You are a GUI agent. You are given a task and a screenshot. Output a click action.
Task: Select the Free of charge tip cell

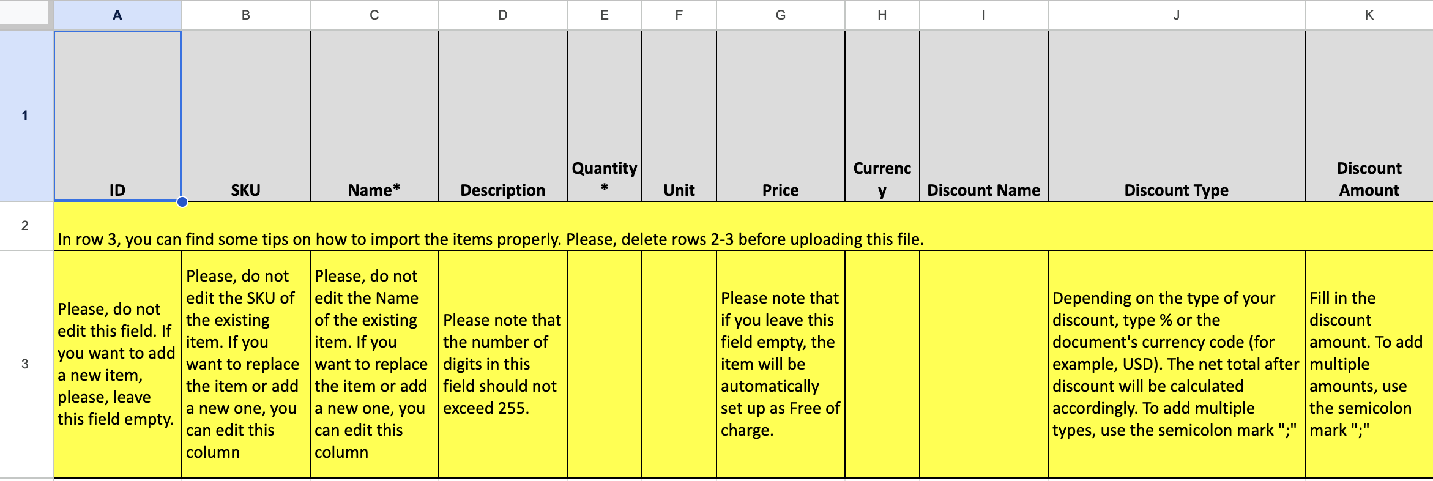[x=781, y=364]
